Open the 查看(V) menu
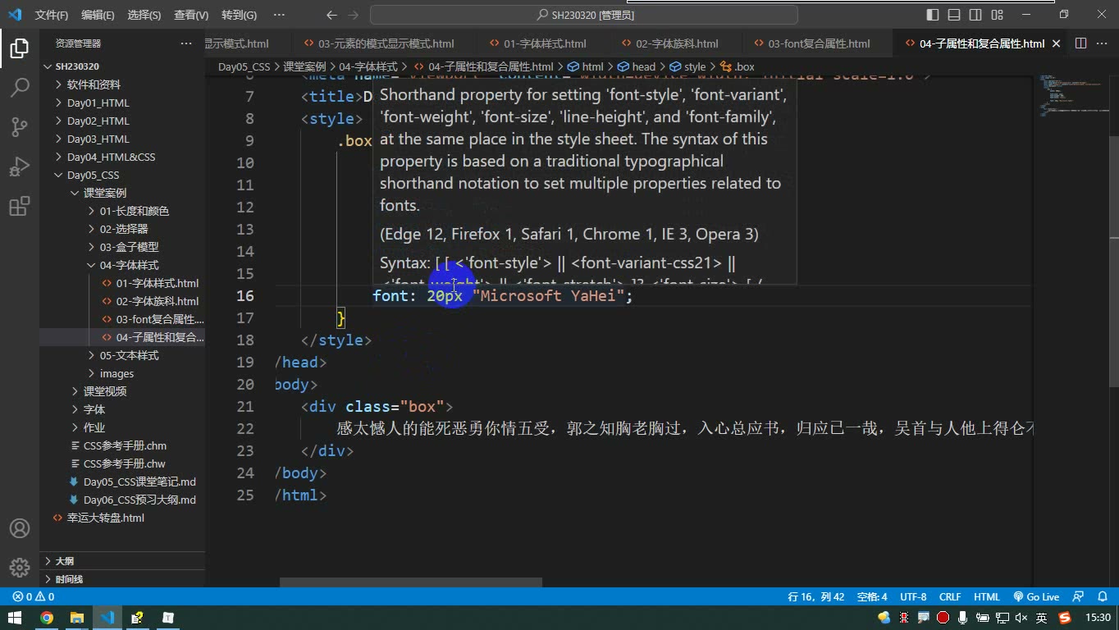The height and width of the screenshot is (630, 1119). [x=191, y=15]
